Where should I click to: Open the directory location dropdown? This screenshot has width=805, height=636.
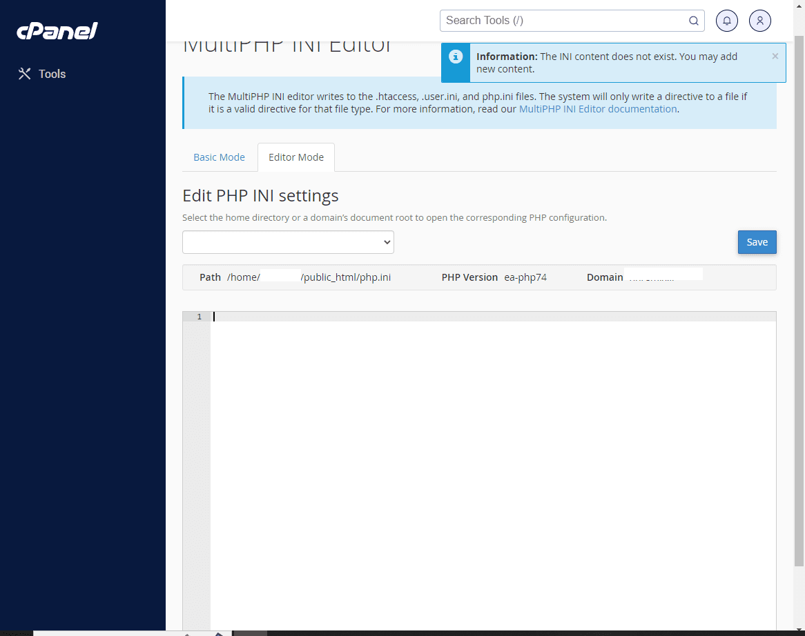pyautogui.click(x=288, y=242)
